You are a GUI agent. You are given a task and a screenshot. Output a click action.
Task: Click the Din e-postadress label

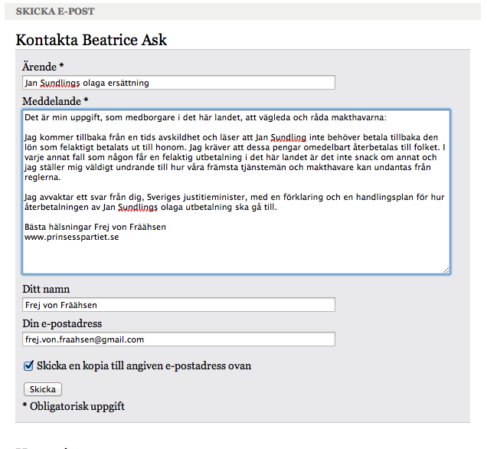pos(62,324)
